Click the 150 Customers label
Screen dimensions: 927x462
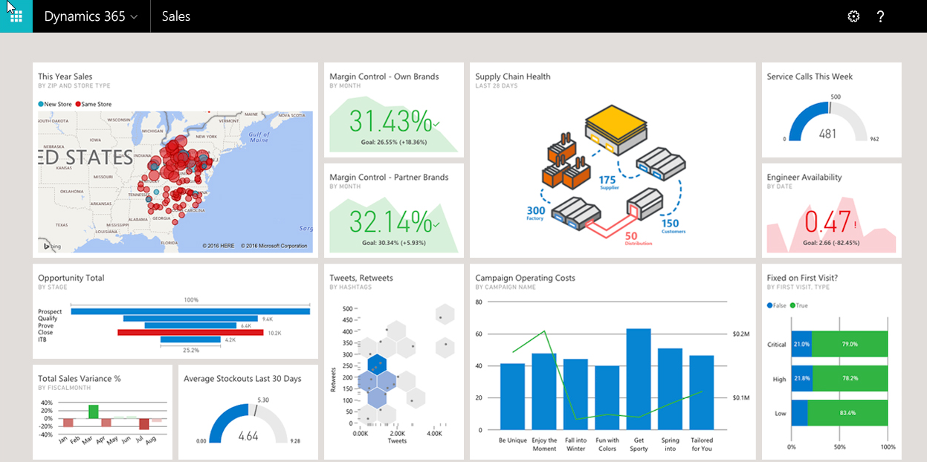(x=672, y=226)
